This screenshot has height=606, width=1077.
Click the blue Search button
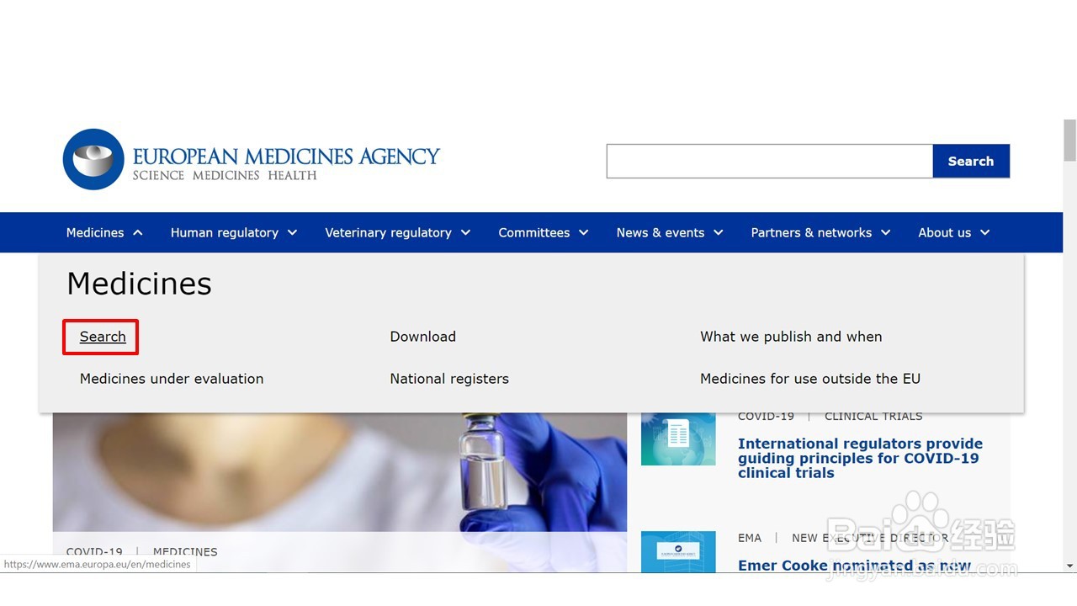click(x=971, y=161)
